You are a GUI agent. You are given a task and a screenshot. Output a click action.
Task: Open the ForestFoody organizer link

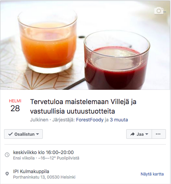click(90, 120)
